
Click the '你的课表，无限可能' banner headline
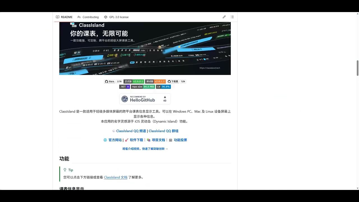[99, 34]
